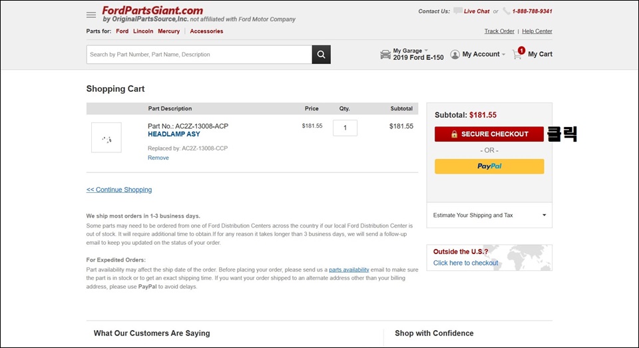The height and width of the screenshot is (348, 639).
Task: Remove the headlamp item from cart
Action: pyautogui.click(x=158, y=158)
